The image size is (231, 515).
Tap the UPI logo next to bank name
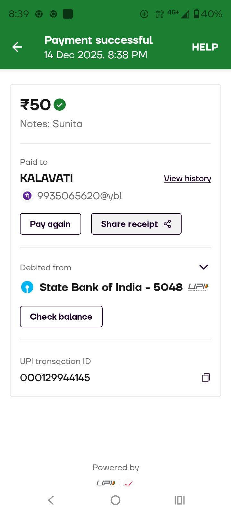198,287
